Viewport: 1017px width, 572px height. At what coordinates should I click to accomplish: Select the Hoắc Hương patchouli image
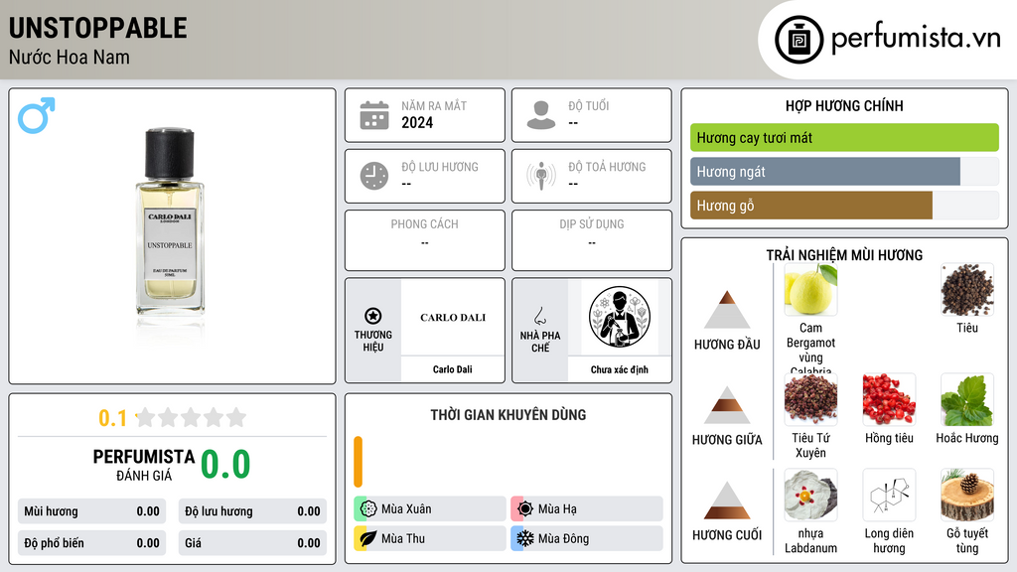coord(967,400)
